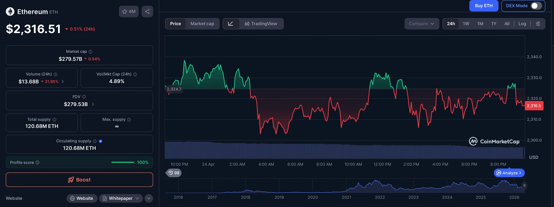Viewport: 554px width, 207px height.
Task: Click the opening price label 2,324.7
Action: tap(174, 89)
